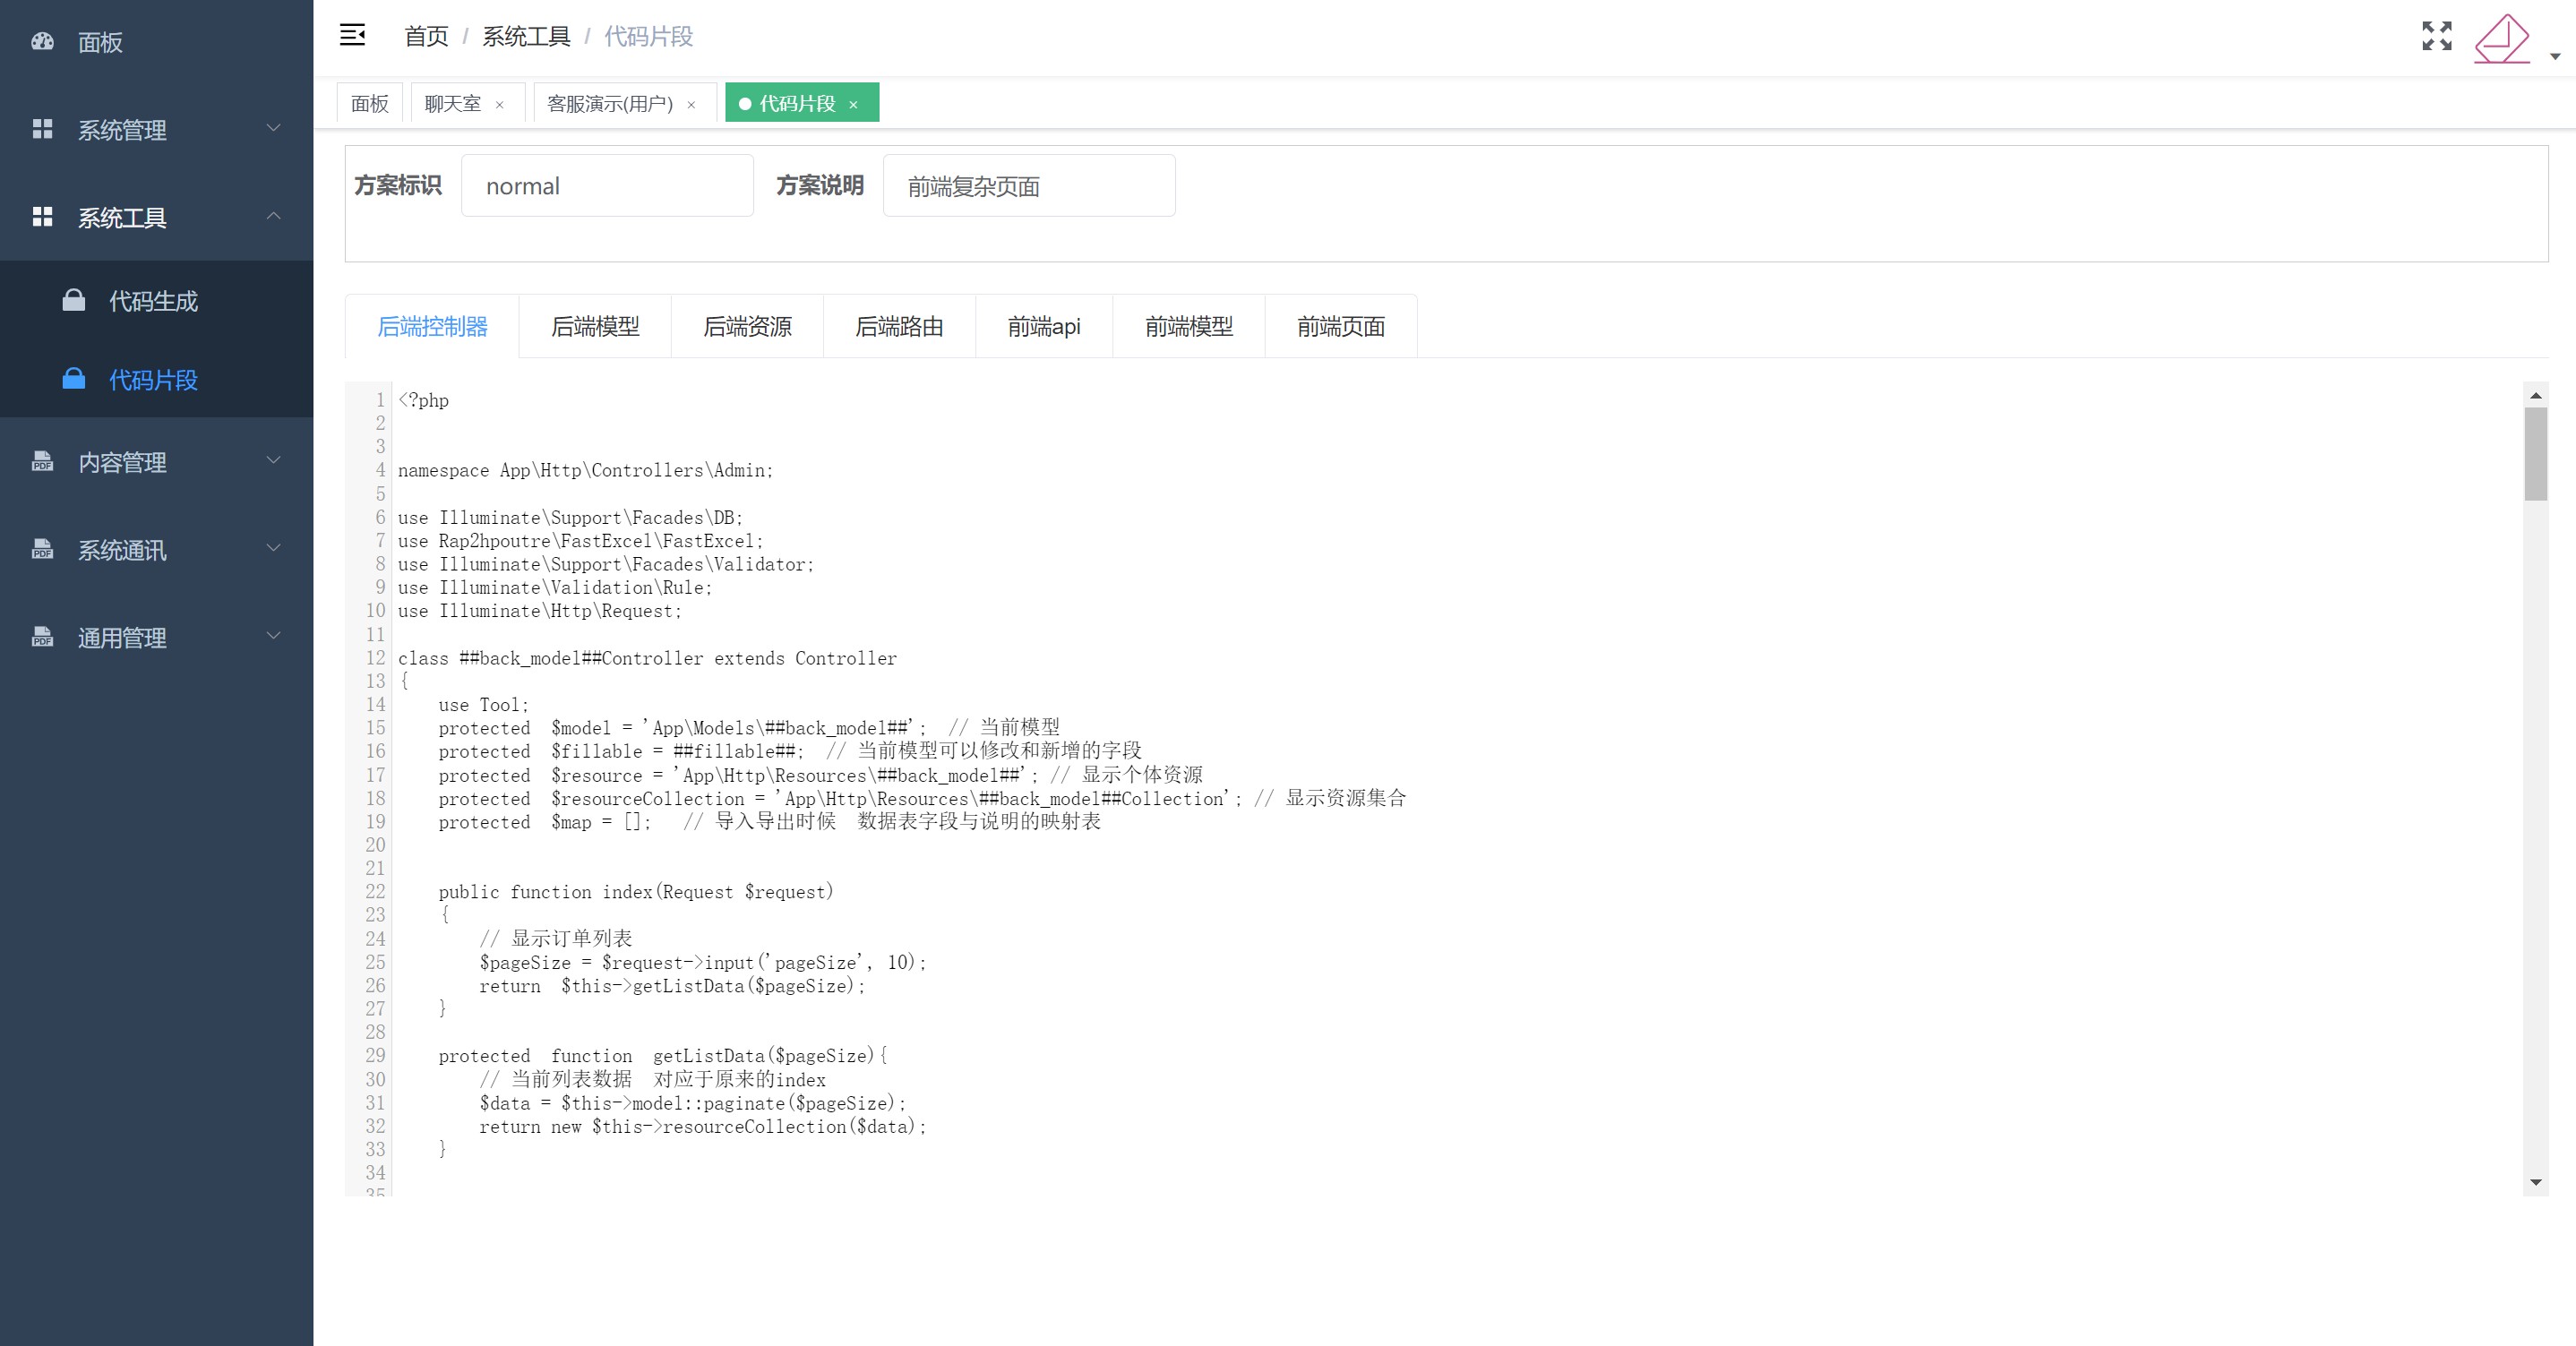Close the 聊天室 tab
This screenshot has width=2576, height=1346.
pyautogui.click(x=499, y=105)
